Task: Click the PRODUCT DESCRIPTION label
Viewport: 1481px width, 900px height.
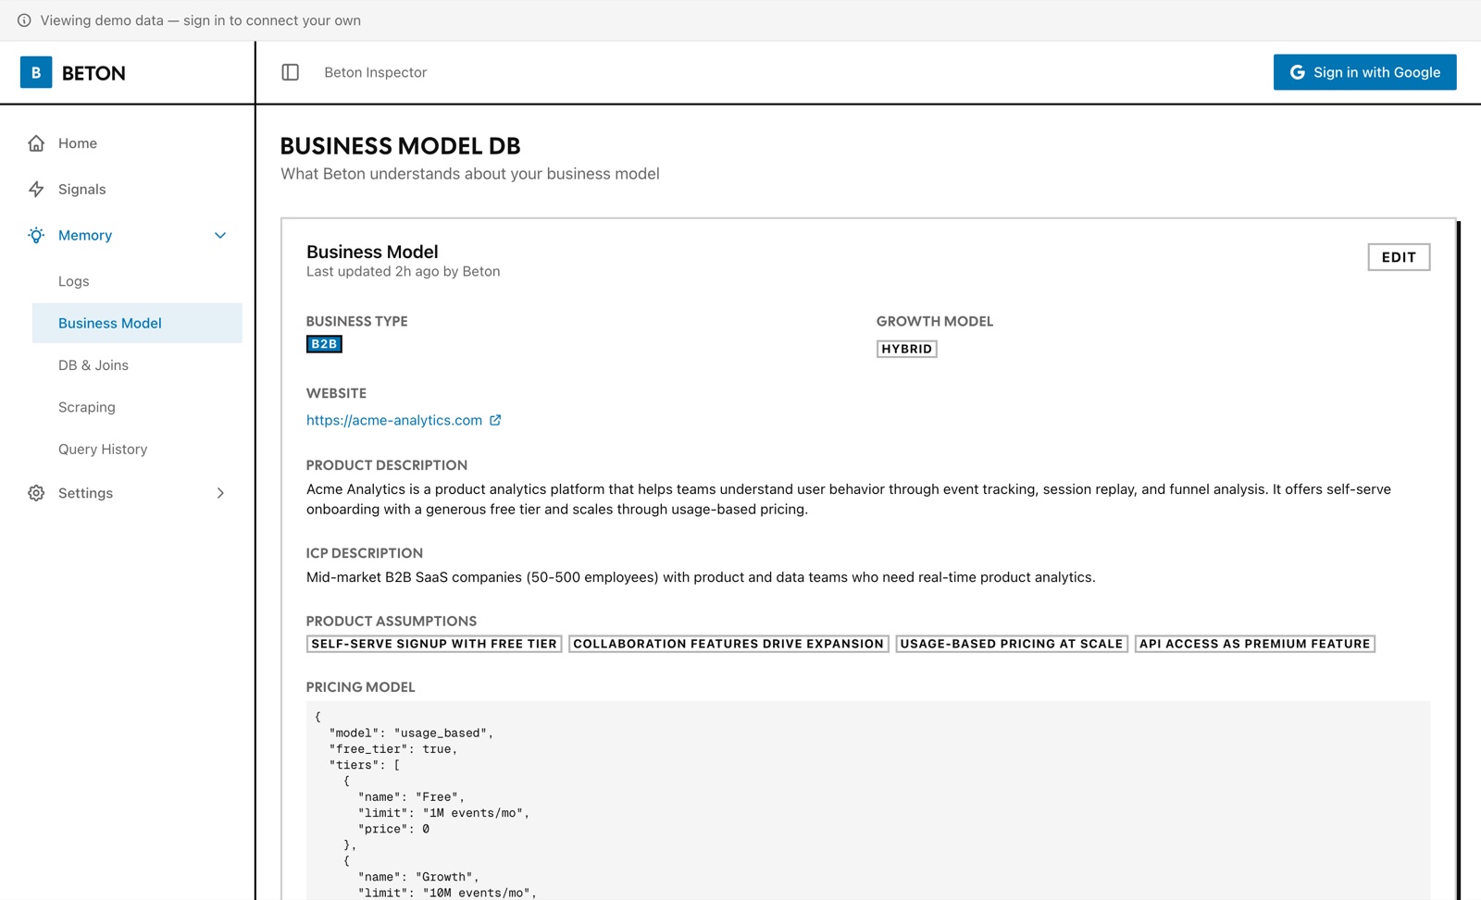Action: coord(387,465)
